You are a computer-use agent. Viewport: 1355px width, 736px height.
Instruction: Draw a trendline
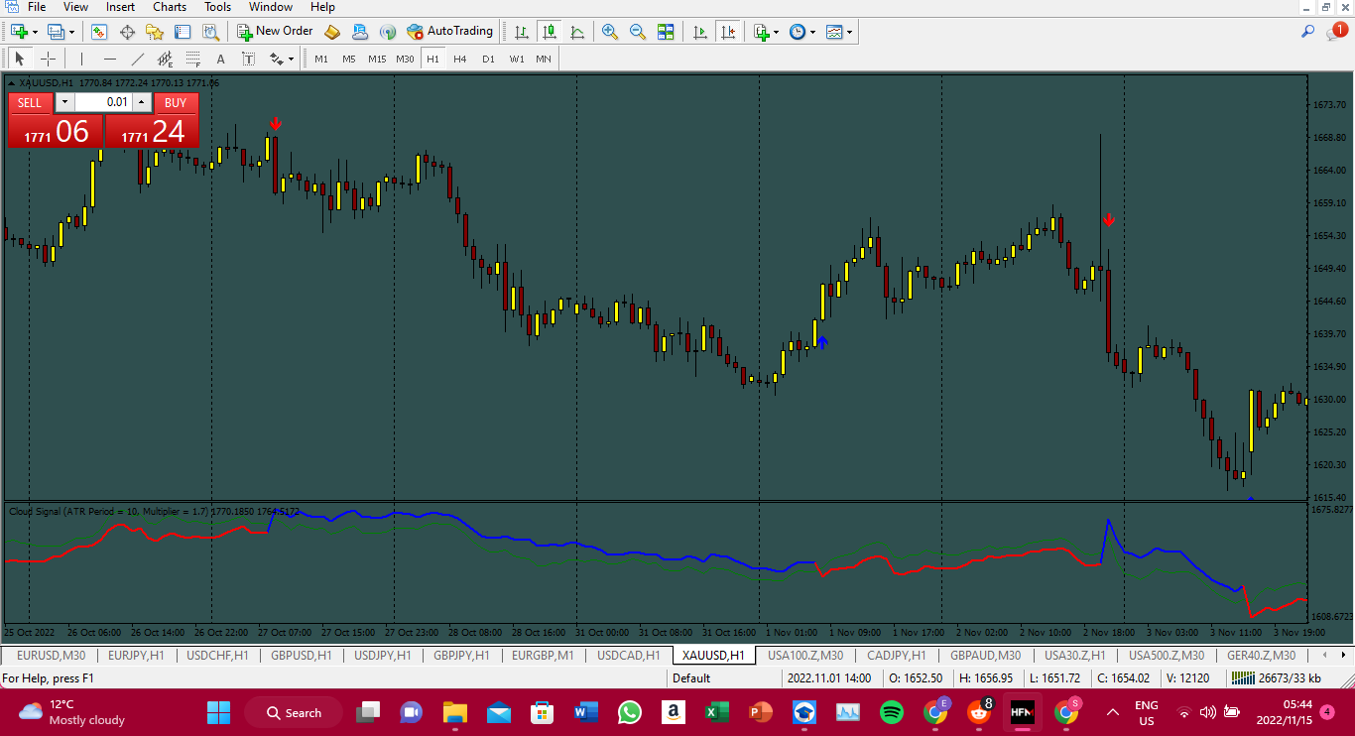(x=138, y=59)
